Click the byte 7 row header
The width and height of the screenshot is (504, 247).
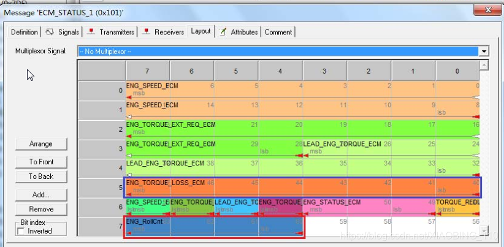point(102,227)
